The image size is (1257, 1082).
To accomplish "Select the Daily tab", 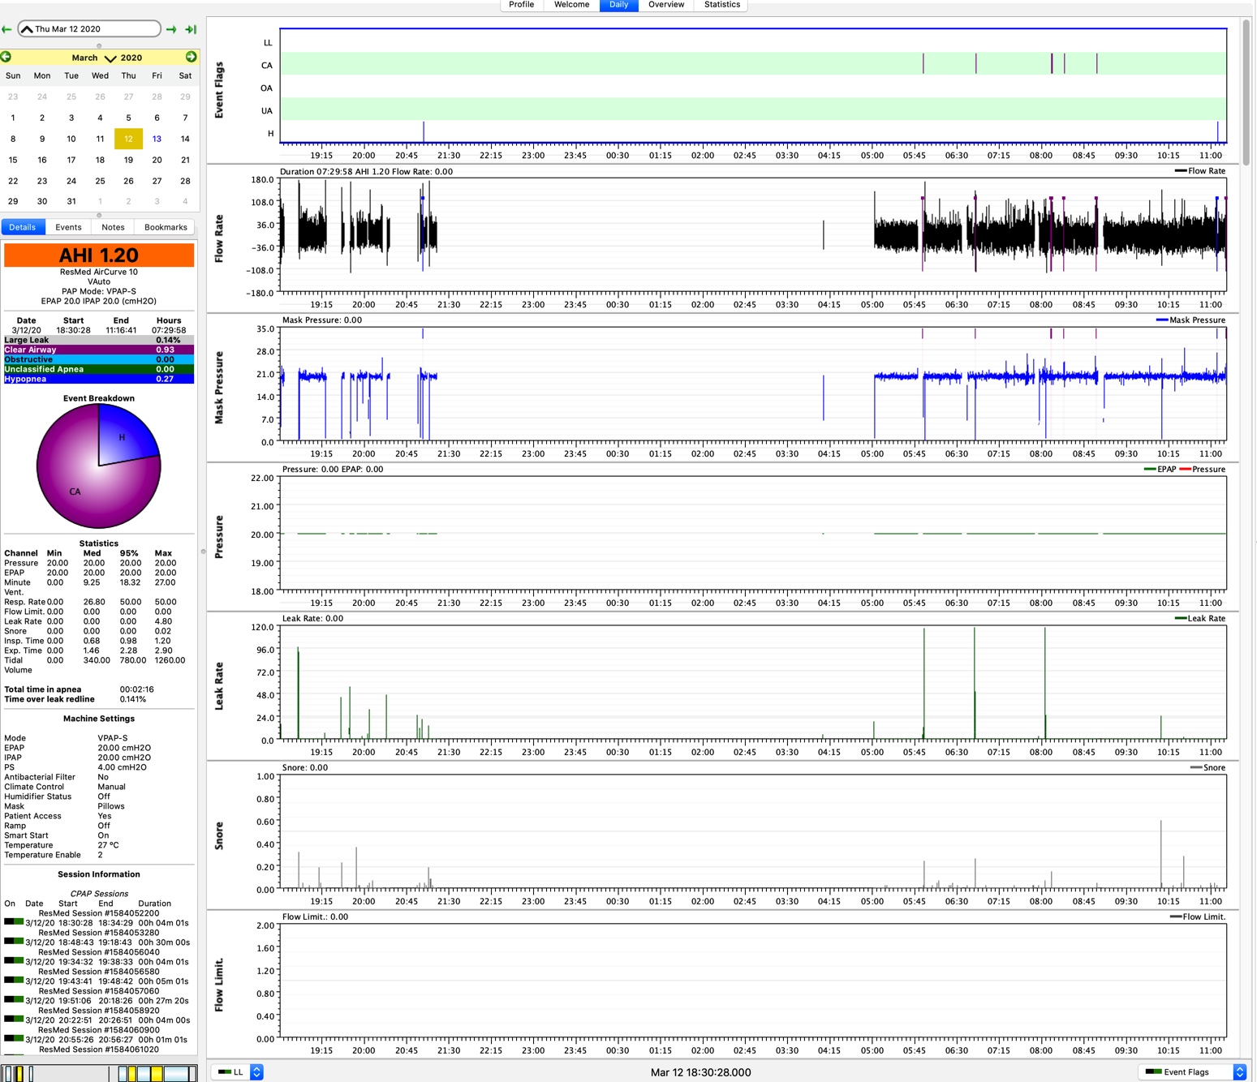I will point(619,5).
